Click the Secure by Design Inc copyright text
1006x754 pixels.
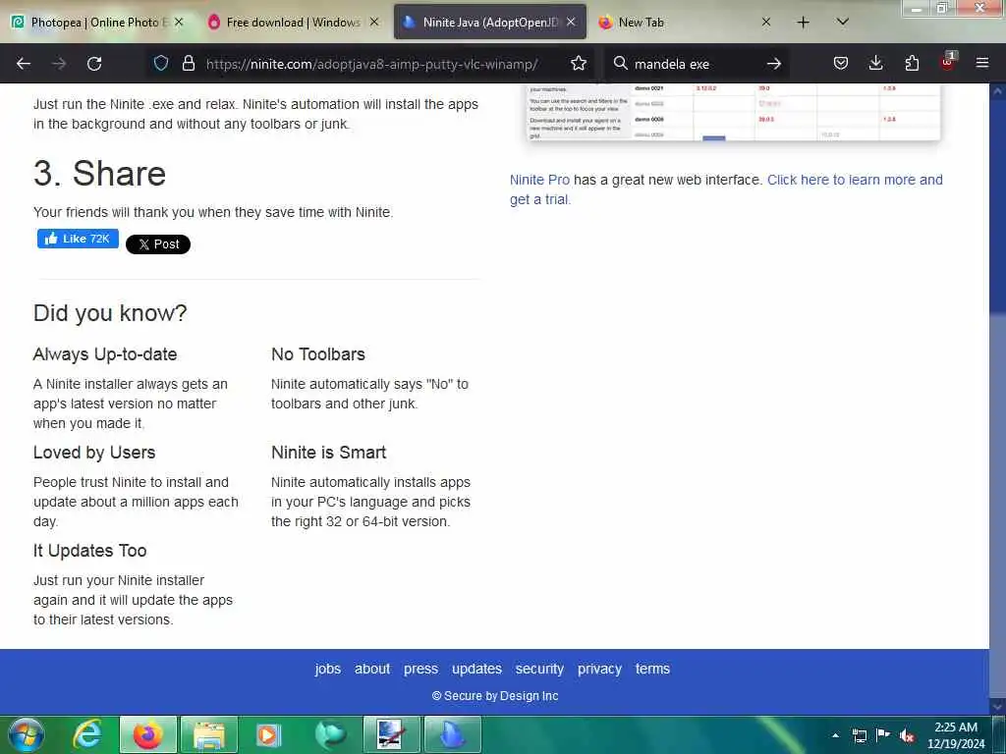click(x=495, y=696)
